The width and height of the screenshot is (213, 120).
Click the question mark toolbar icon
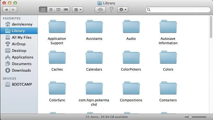111,10
